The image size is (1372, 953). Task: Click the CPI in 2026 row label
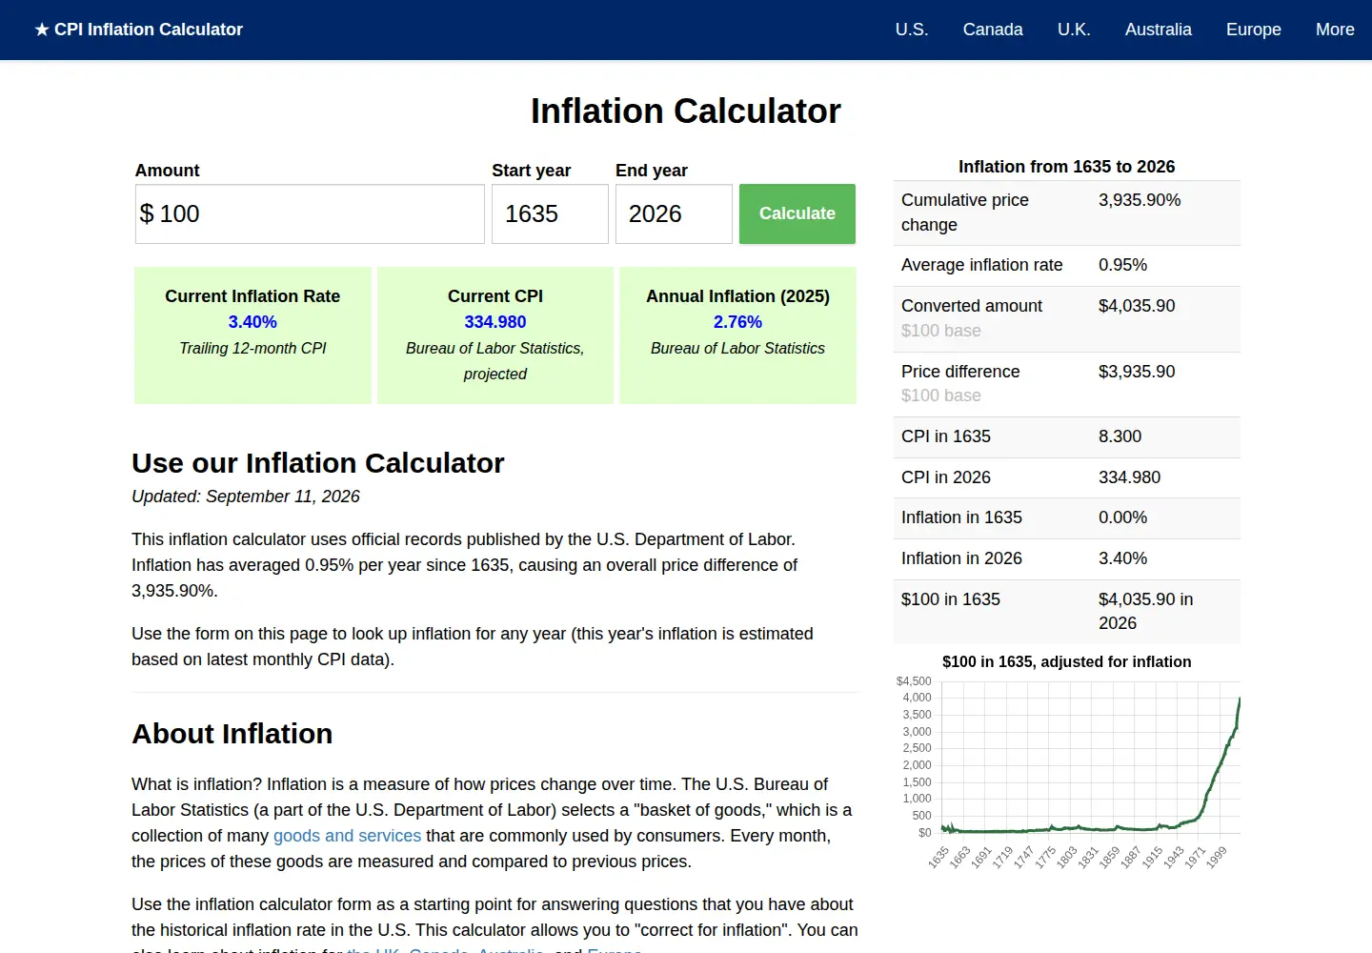pos(946,477)
